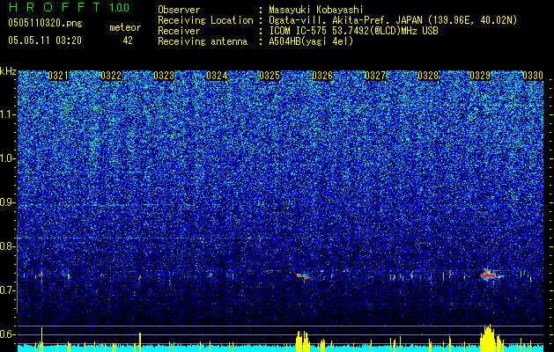
Task: Click the kHz axis unit label
Action: pos(8,71)
